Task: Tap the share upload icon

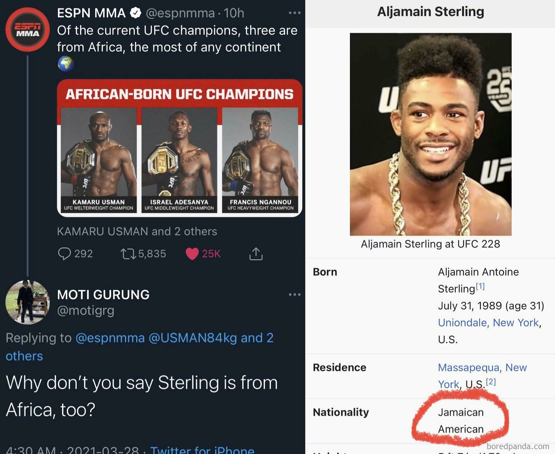Action: click(x=256, y=254)
